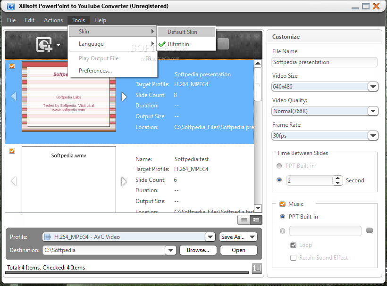Open the dropdown arrow beside Add file icon

(x=58, y=45)
